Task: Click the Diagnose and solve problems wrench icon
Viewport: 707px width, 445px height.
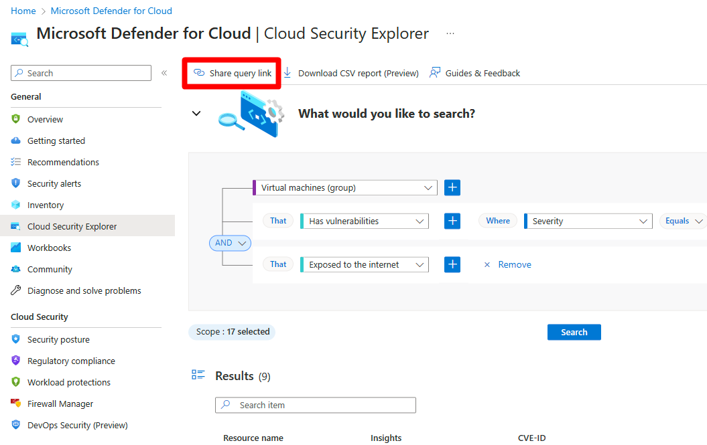Action: (16, 290)
